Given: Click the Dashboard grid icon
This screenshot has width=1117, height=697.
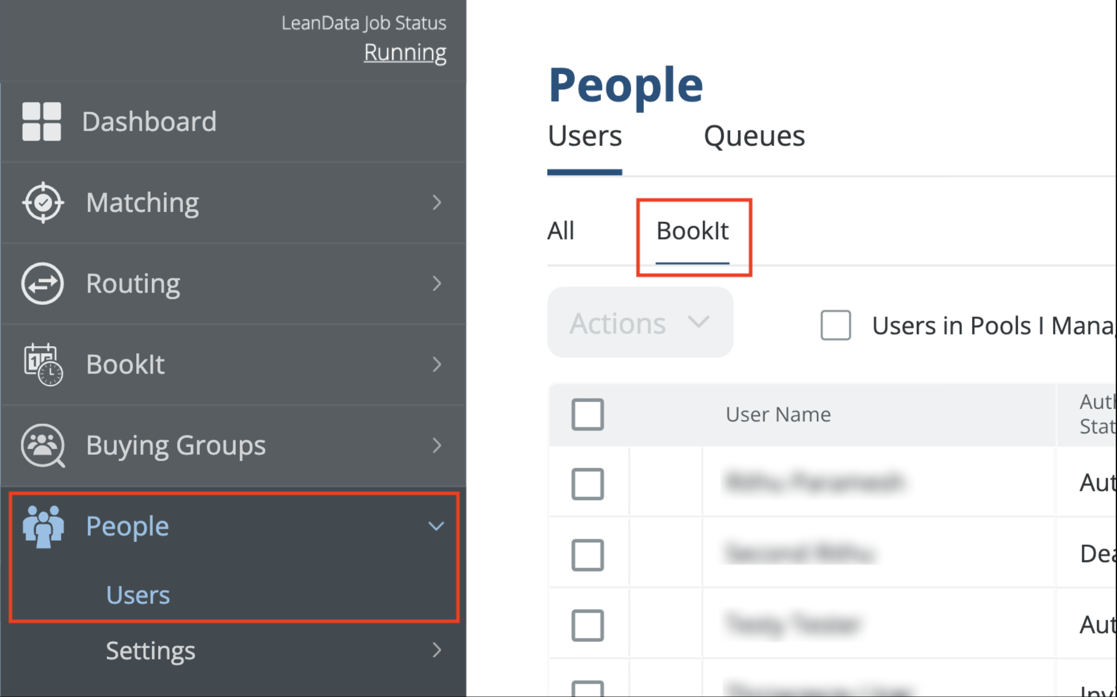Looking at the screenshot, I should pyautogui.click(x=42, y=121).
